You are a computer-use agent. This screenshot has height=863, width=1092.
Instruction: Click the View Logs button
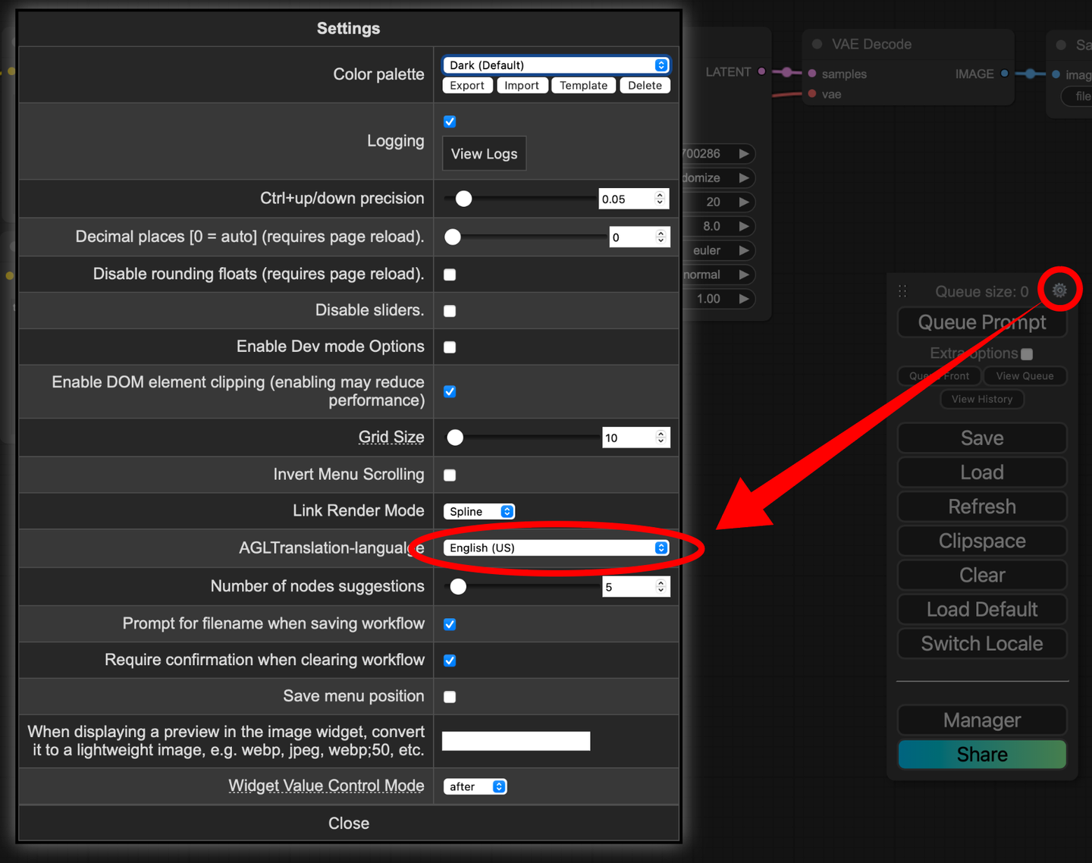click(x=484, y=154)
